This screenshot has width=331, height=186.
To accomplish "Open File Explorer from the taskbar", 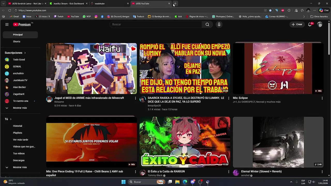I will coord(177,182).
